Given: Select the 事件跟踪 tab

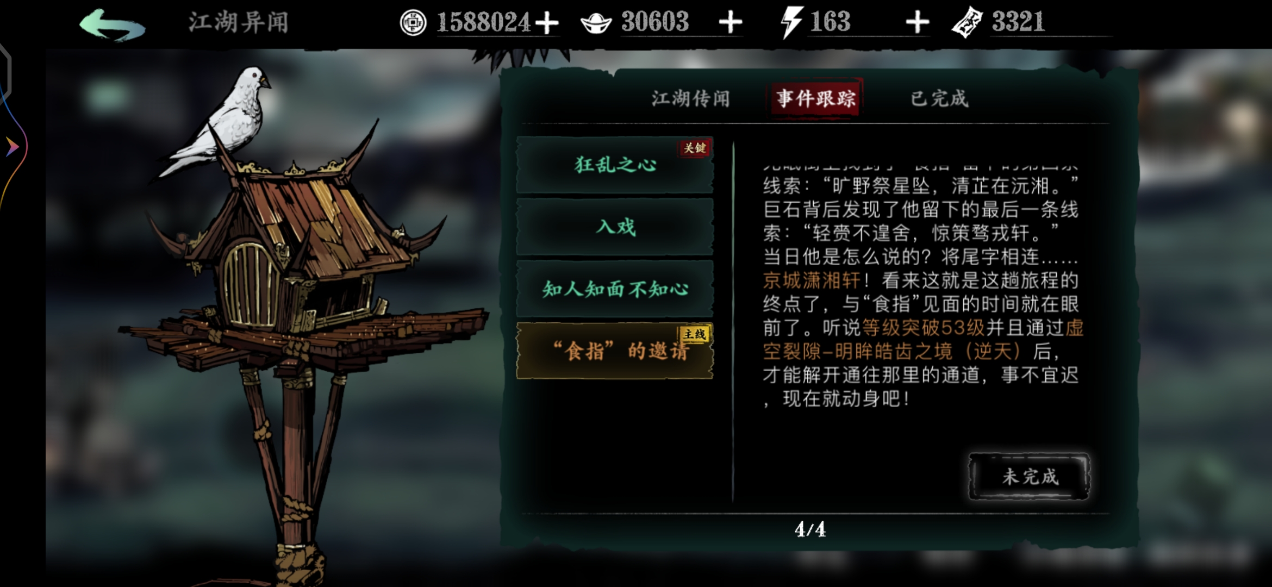Looking at the screenshot, I should pyautogui.click(x=816, y=98).
